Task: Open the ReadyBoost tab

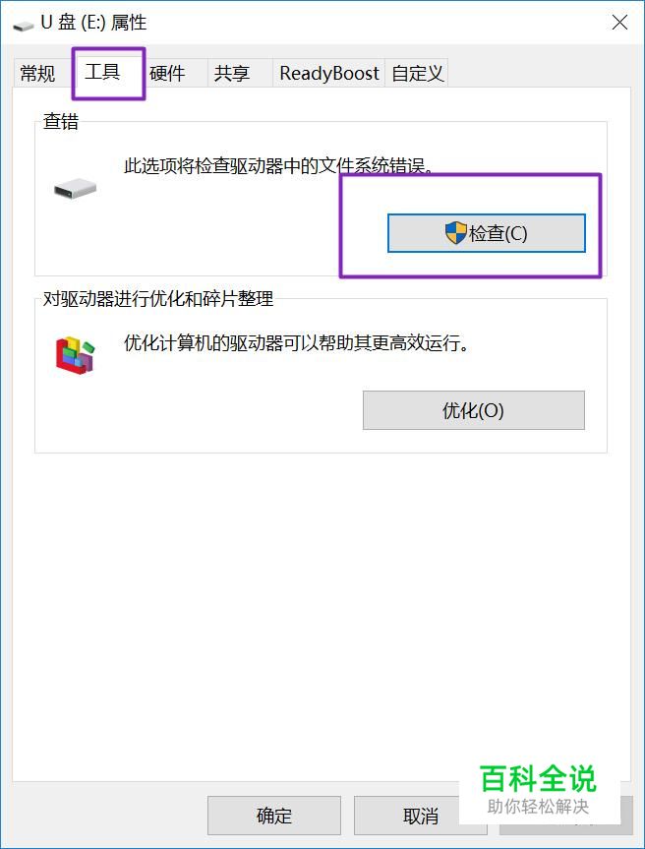Action: pyautogui.click(x=329, y=73)
